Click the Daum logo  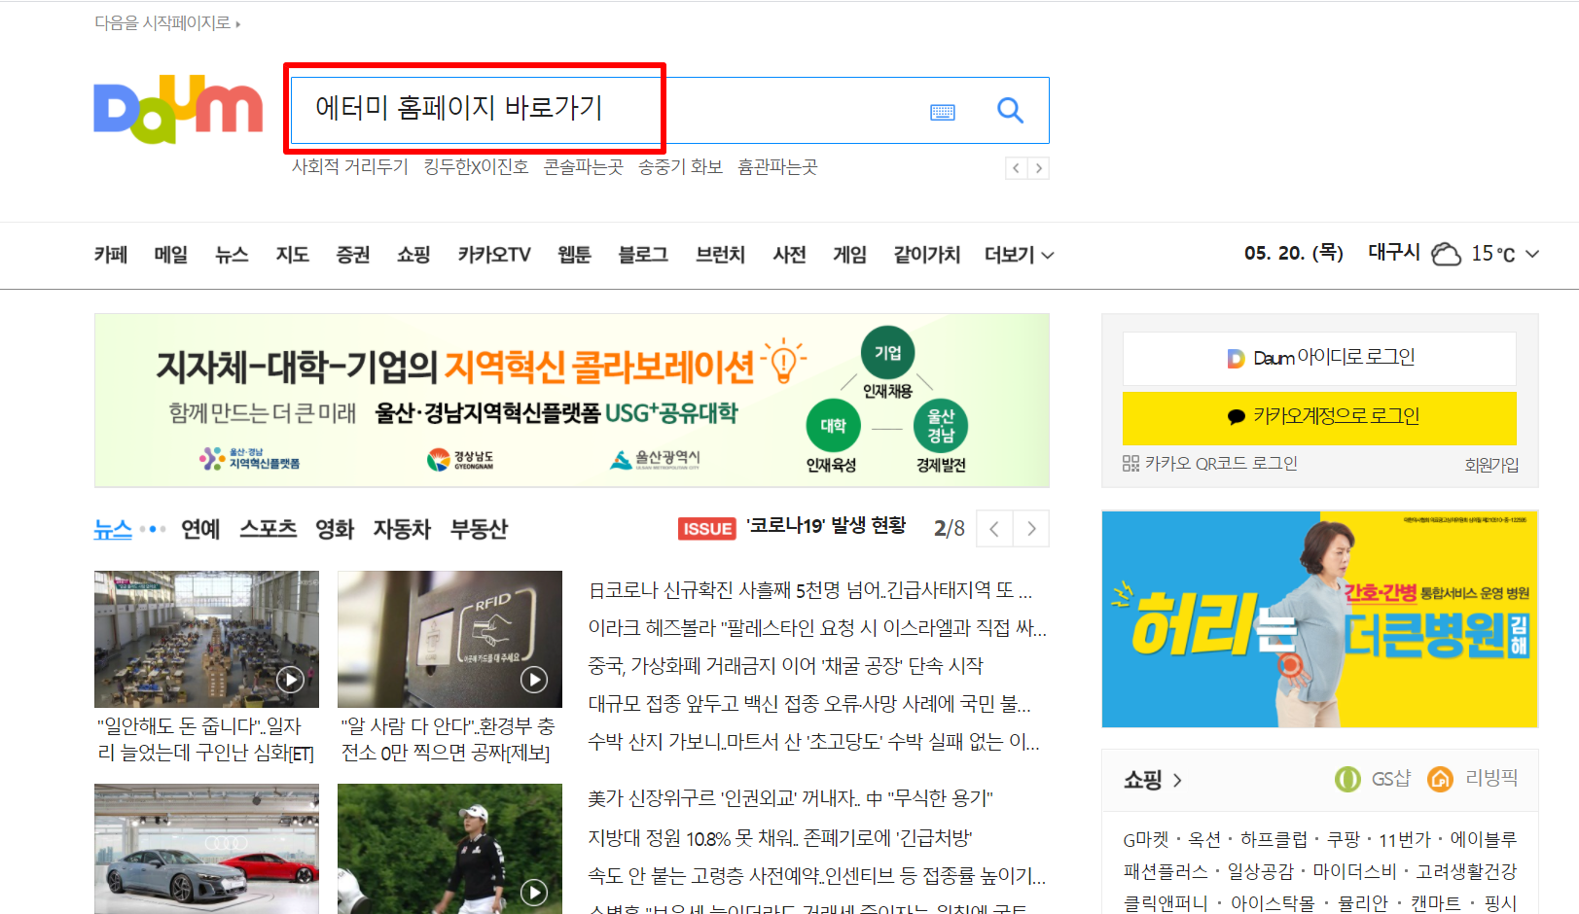point(178,109)
